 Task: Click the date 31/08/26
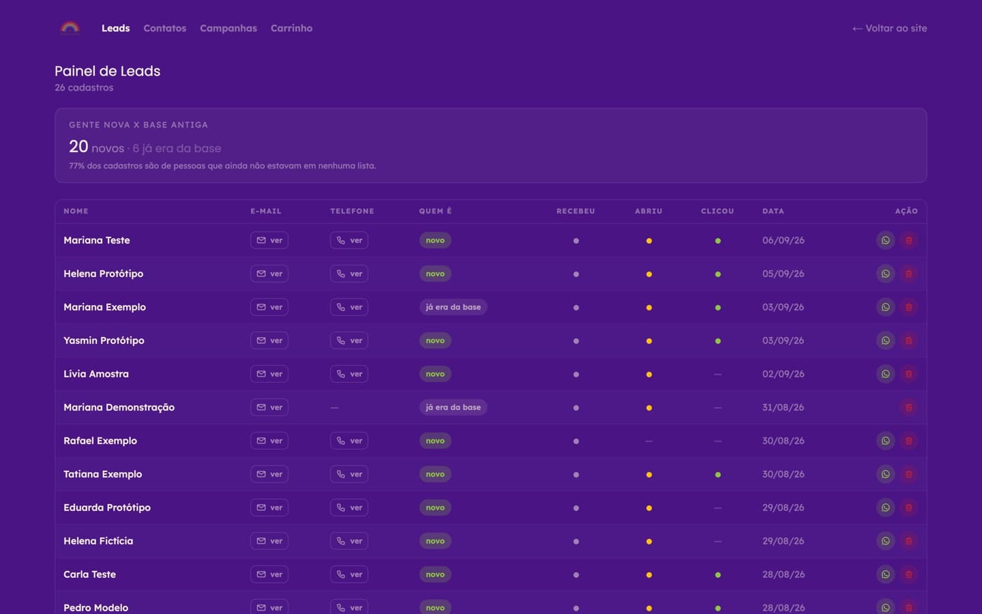pos(783,407)
